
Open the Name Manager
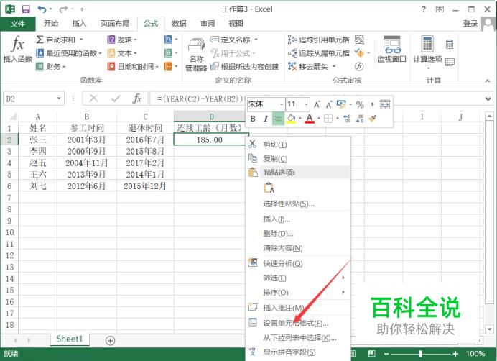click(196, 54)
